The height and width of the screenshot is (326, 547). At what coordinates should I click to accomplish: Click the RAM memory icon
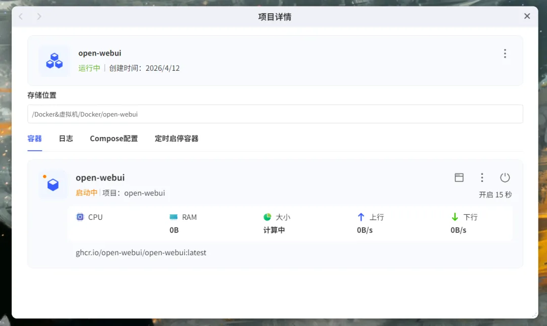coord(173,217)
